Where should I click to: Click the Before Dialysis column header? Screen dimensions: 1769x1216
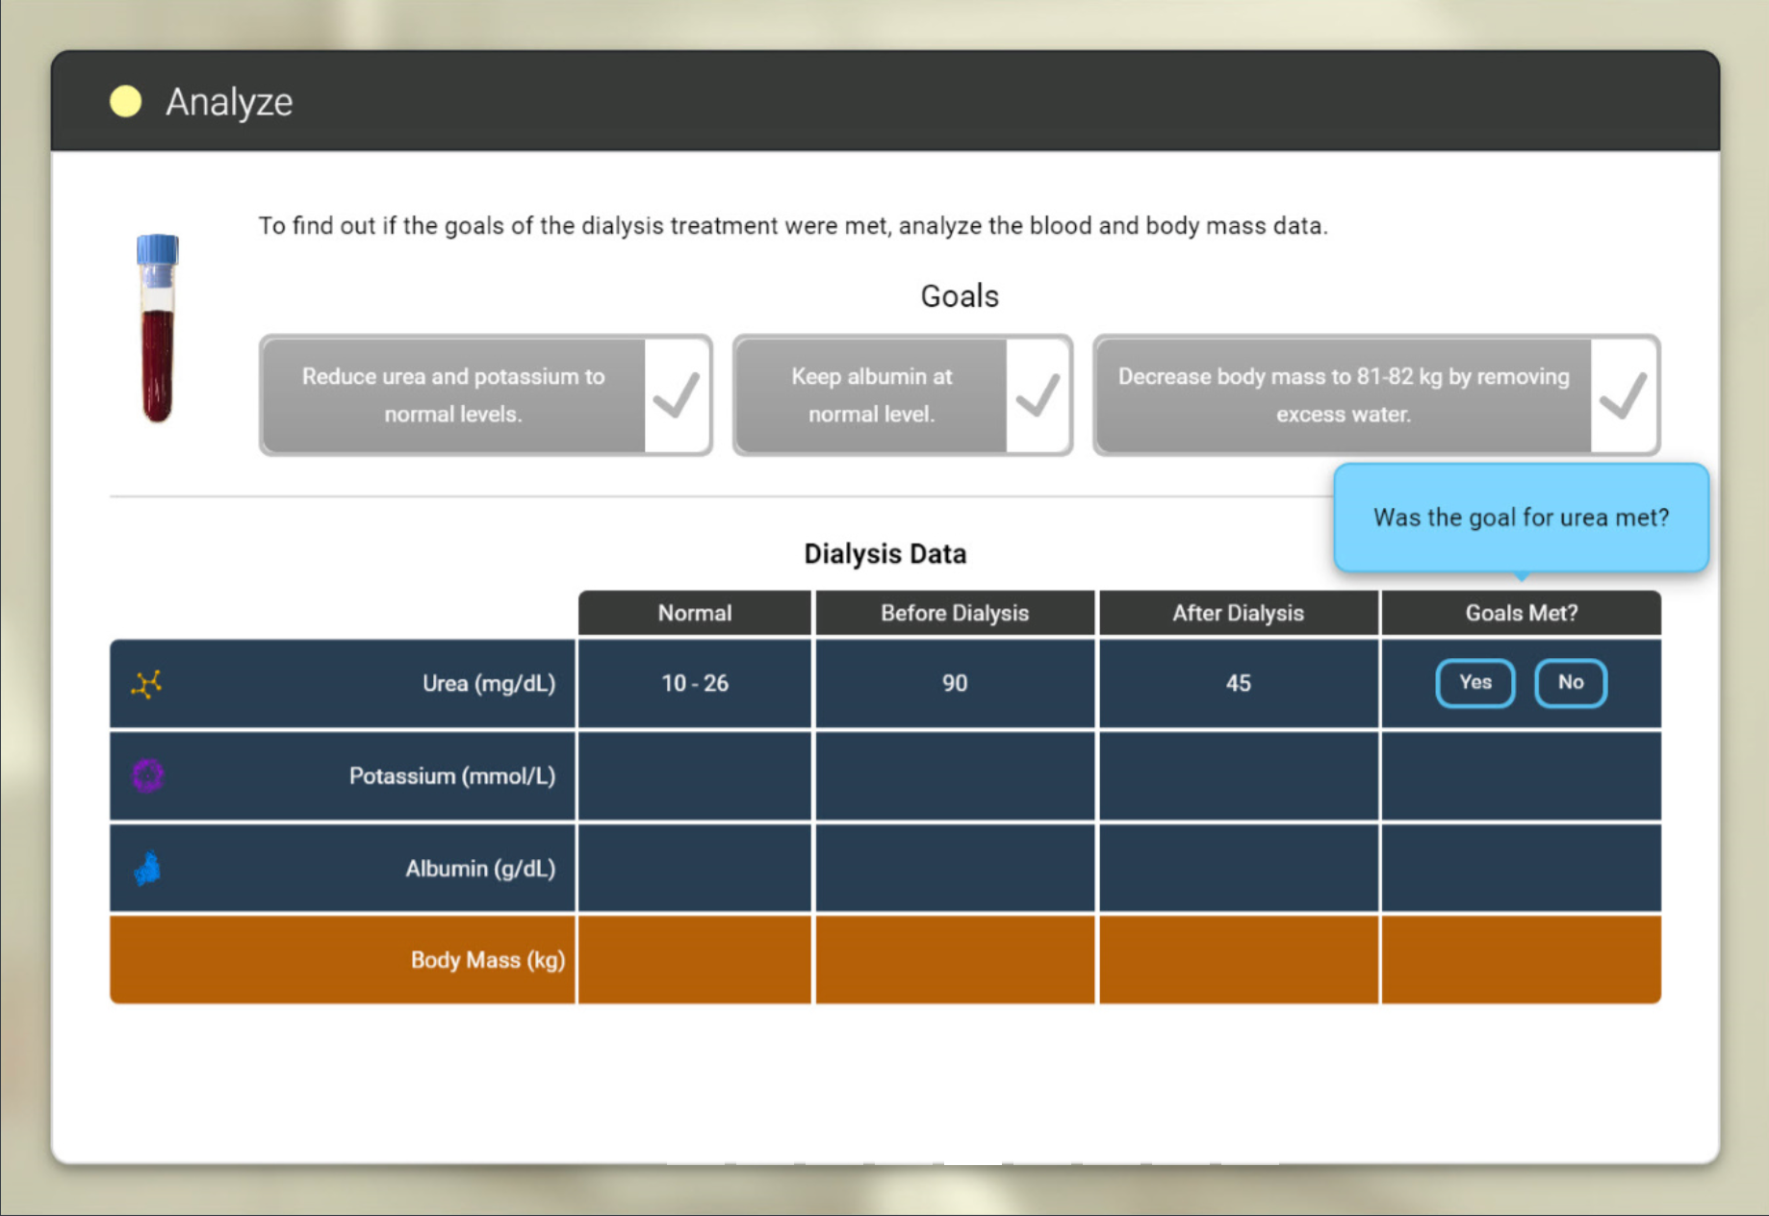(x=955, y=613)
